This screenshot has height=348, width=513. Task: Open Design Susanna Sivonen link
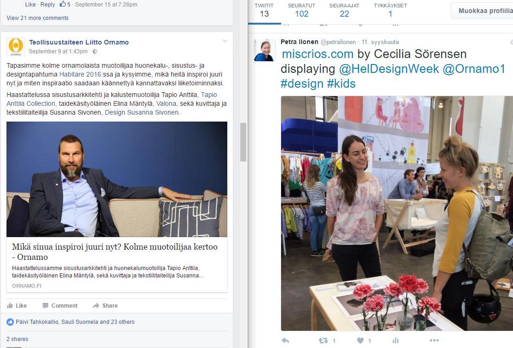coord(141,112)
